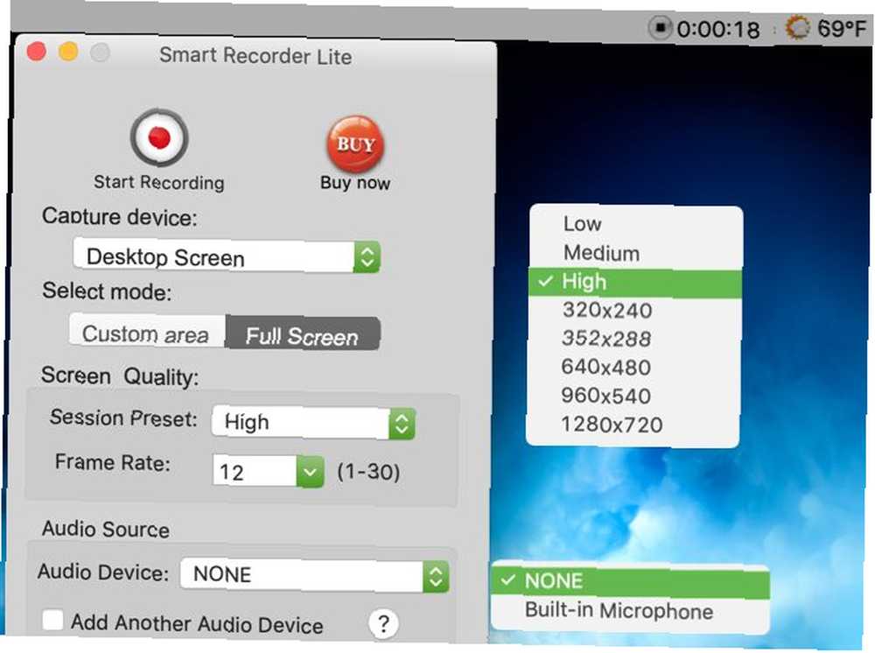Select 352x288 resolution option
This screenshot has width=875, height=653.
coord(633,339)
